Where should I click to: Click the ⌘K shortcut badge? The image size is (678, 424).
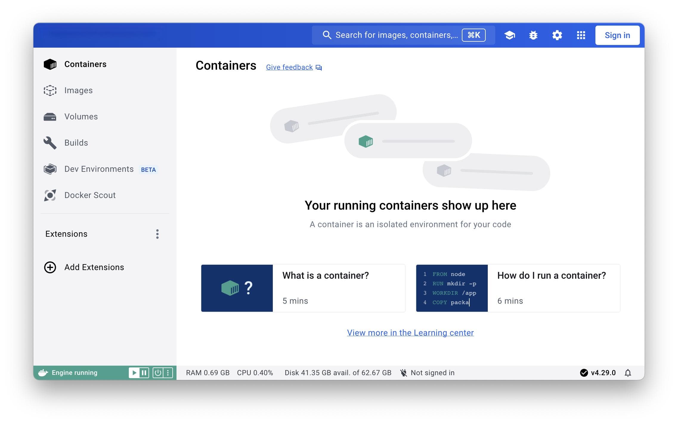point(474,35)
